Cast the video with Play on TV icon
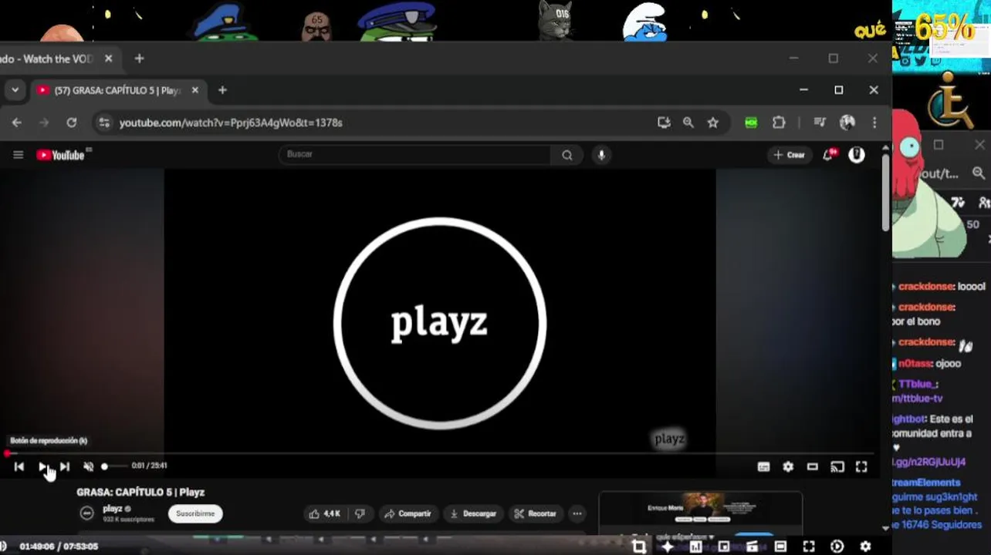Screen dimensions: 991x555 click(837, 466)
